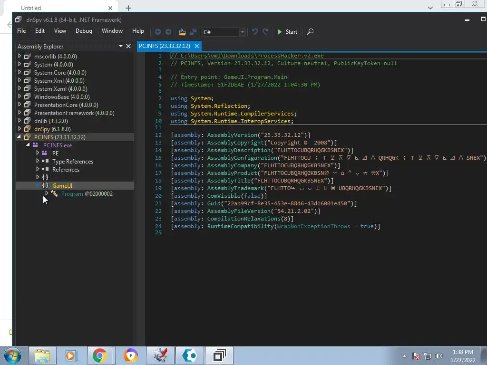Viewport: 487px width, 365px height.
Task: Expand the Type References node
Action: click(38, 161)
